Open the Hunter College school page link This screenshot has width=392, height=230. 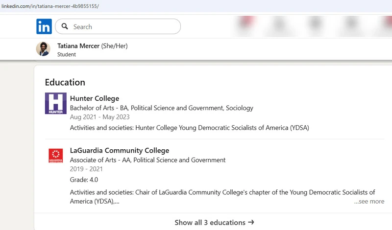(x=95, y=98)
